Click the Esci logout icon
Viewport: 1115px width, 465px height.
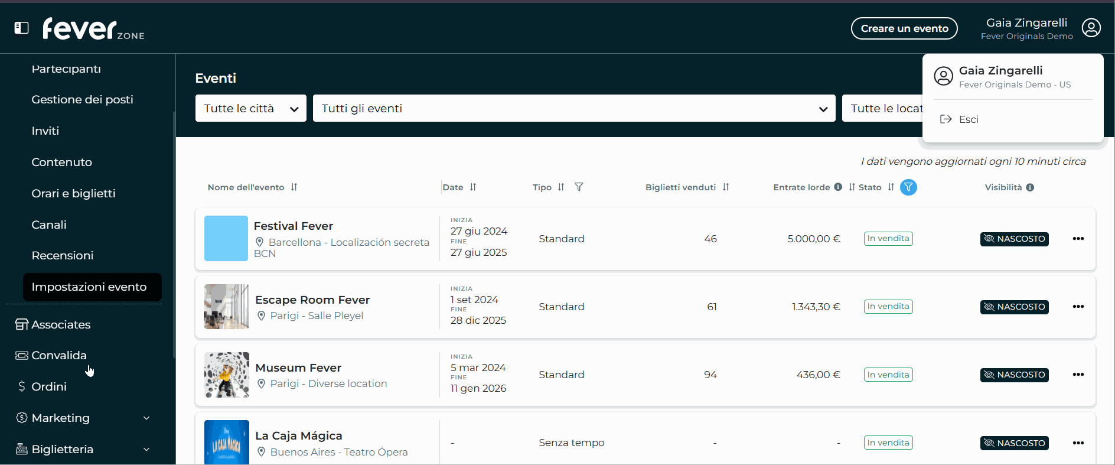(946, 119)
